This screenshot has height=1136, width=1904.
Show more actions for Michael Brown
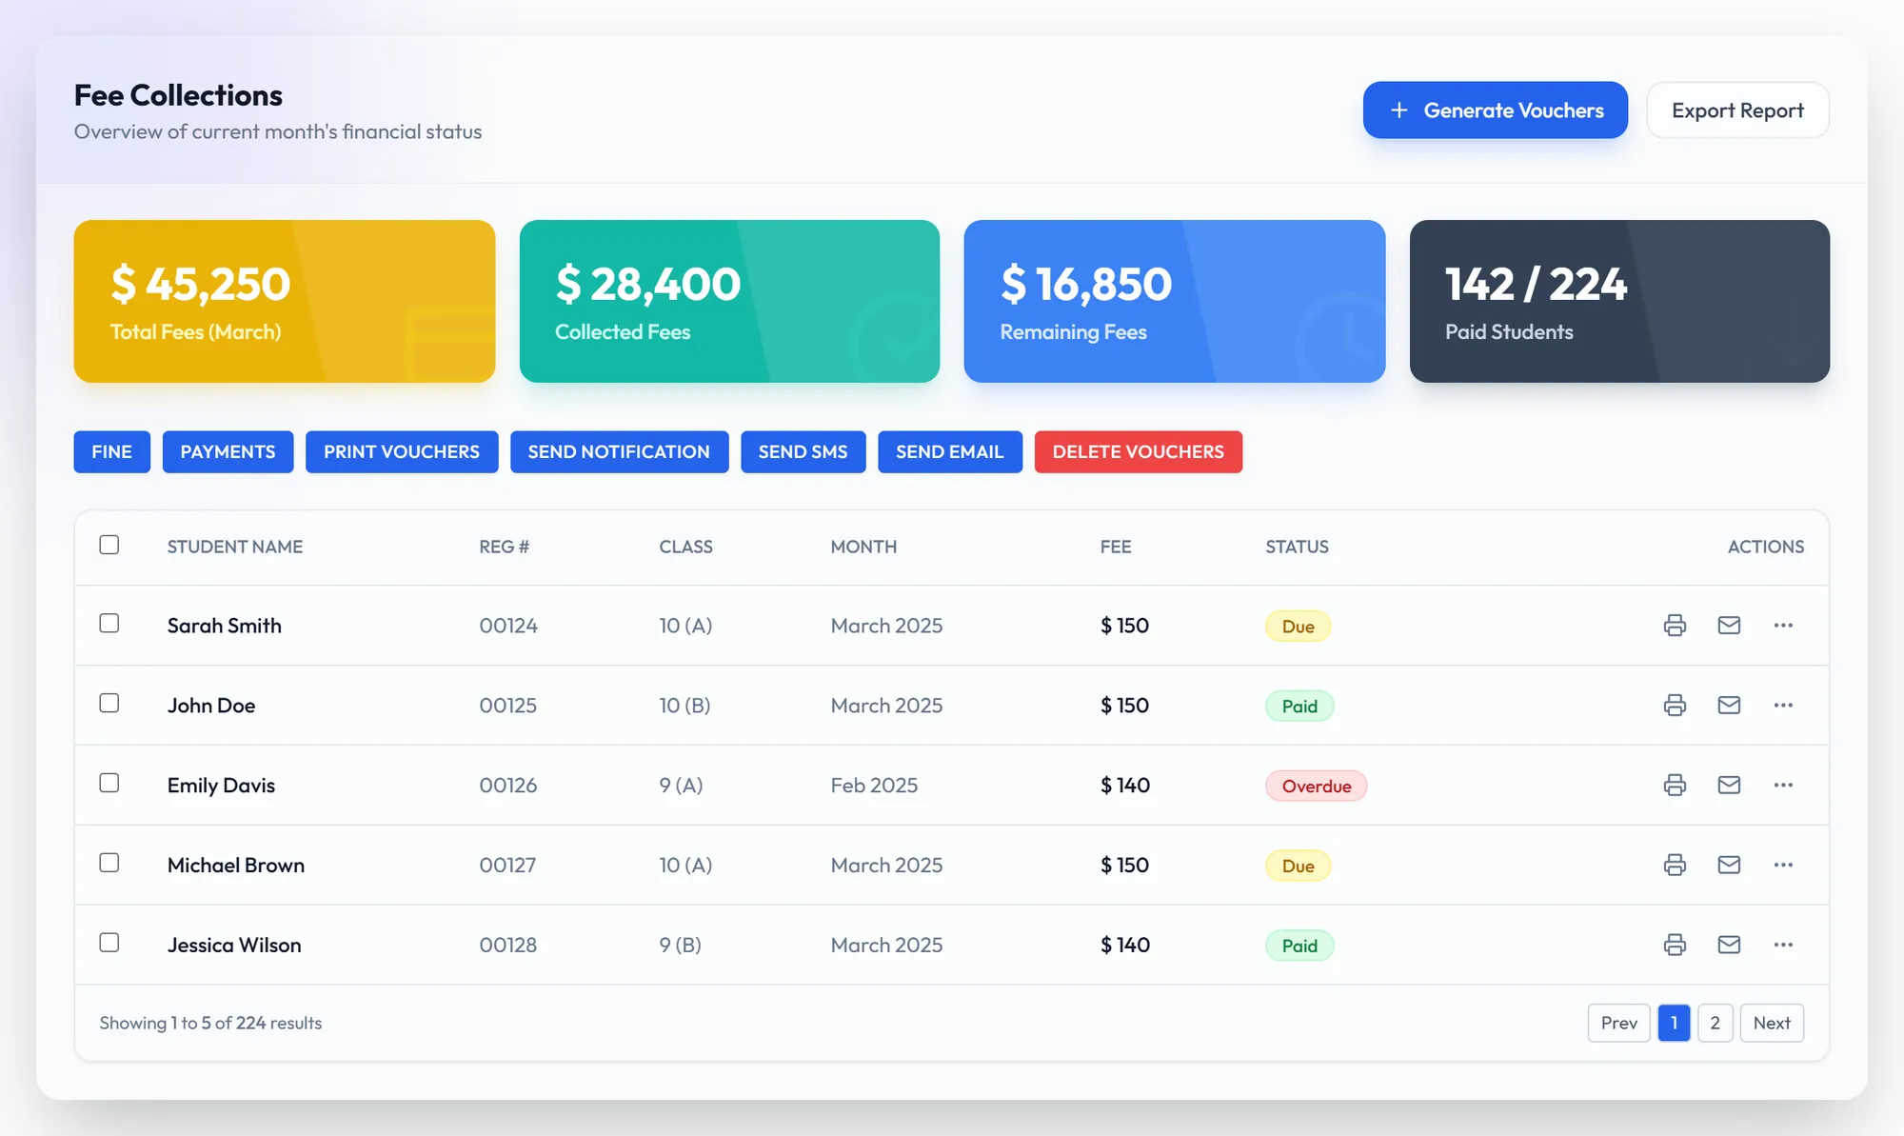1783,866
